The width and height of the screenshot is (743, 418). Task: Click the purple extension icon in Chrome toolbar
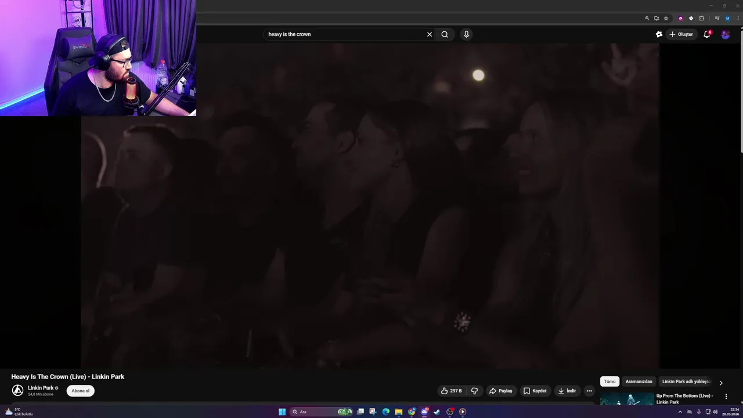click(681, 19)
